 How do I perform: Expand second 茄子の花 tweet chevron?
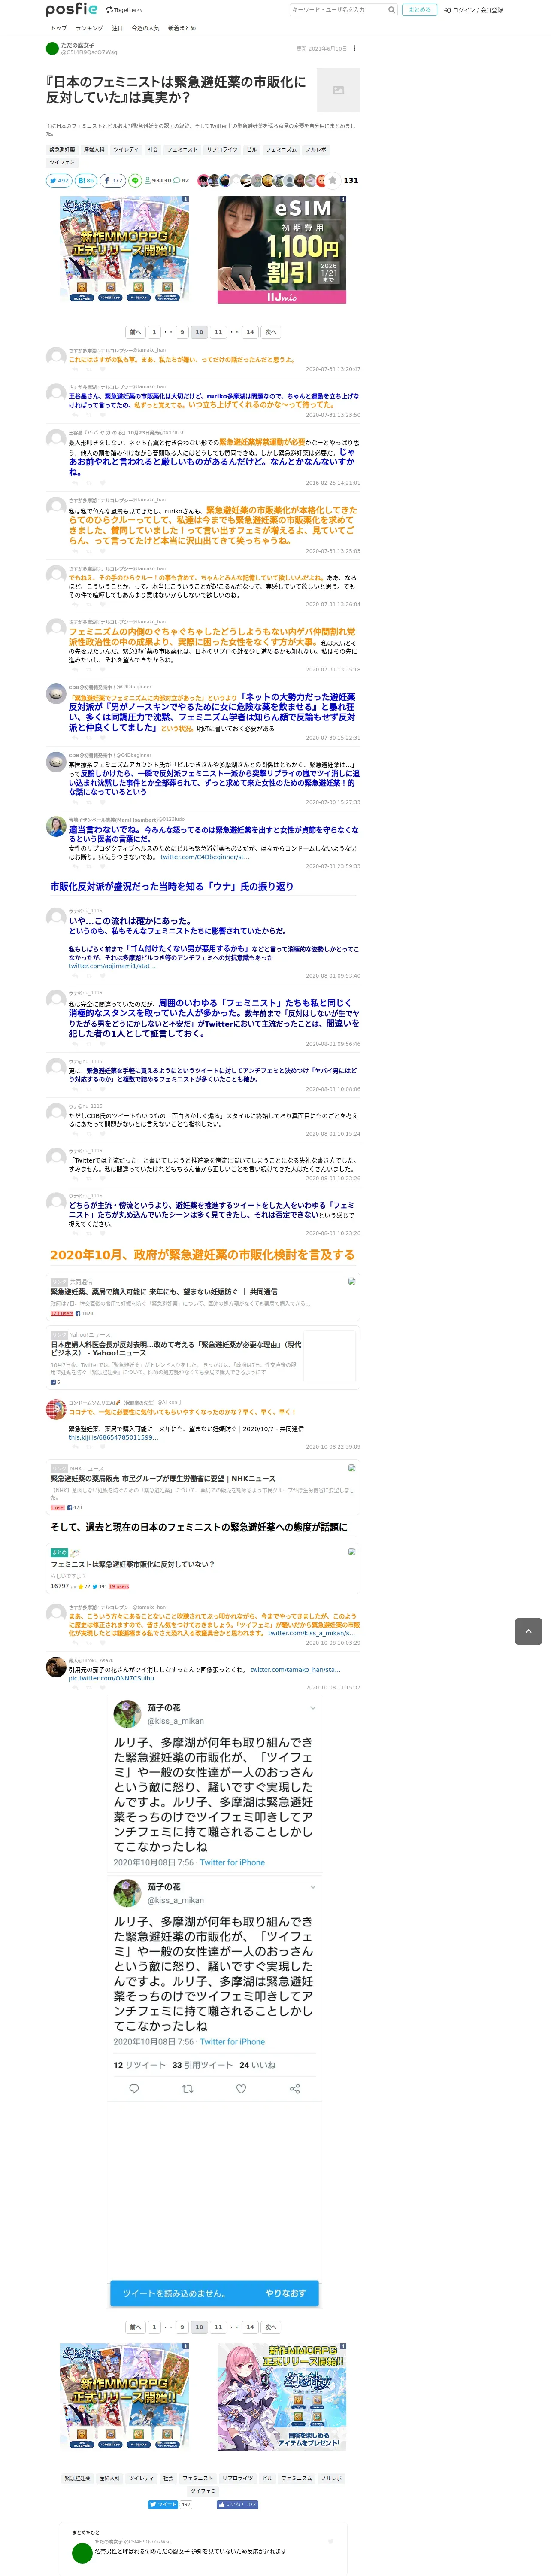(x=312, y=1887)
